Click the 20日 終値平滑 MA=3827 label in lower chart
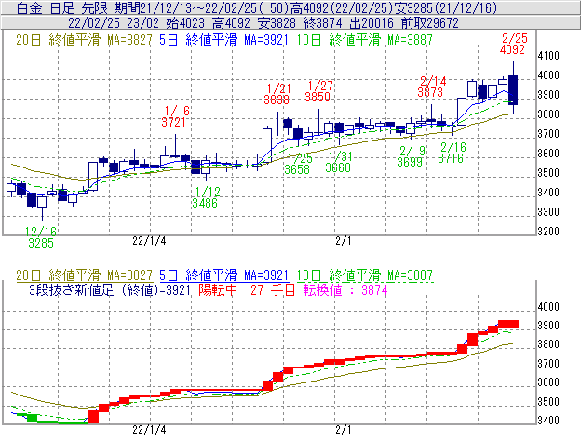The image size is (581, 442). pos(84,275)
